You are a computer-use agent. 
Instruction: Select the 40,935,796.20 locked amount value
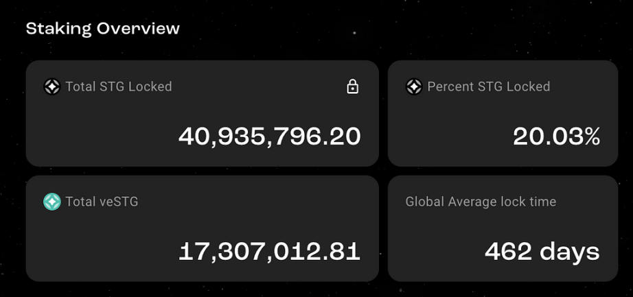(x=269, y=136)
